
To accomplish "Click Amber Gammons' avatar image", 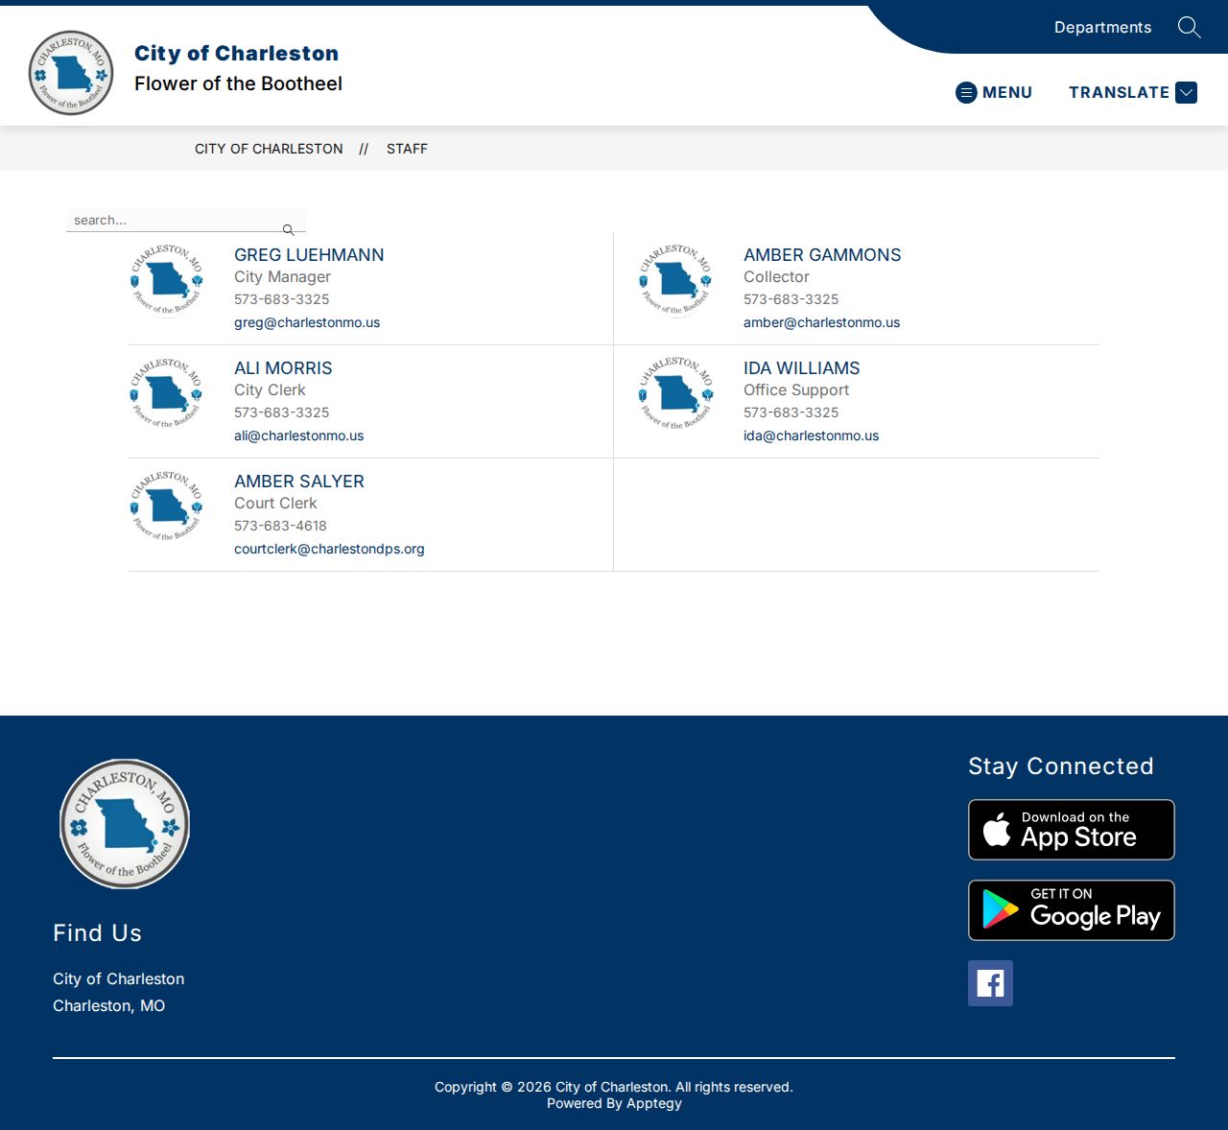I will pos(676,279).
